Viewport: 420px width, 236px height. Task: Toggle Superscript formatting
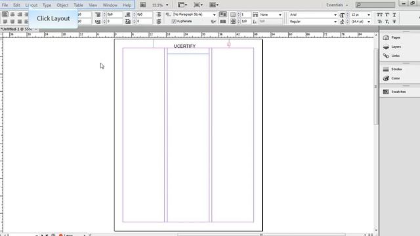click(387, 14)
